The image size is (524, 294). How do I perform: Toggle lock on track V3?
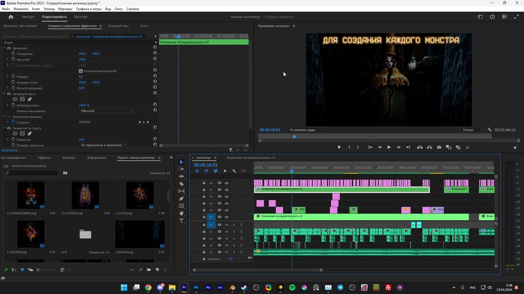pos(204,203)
